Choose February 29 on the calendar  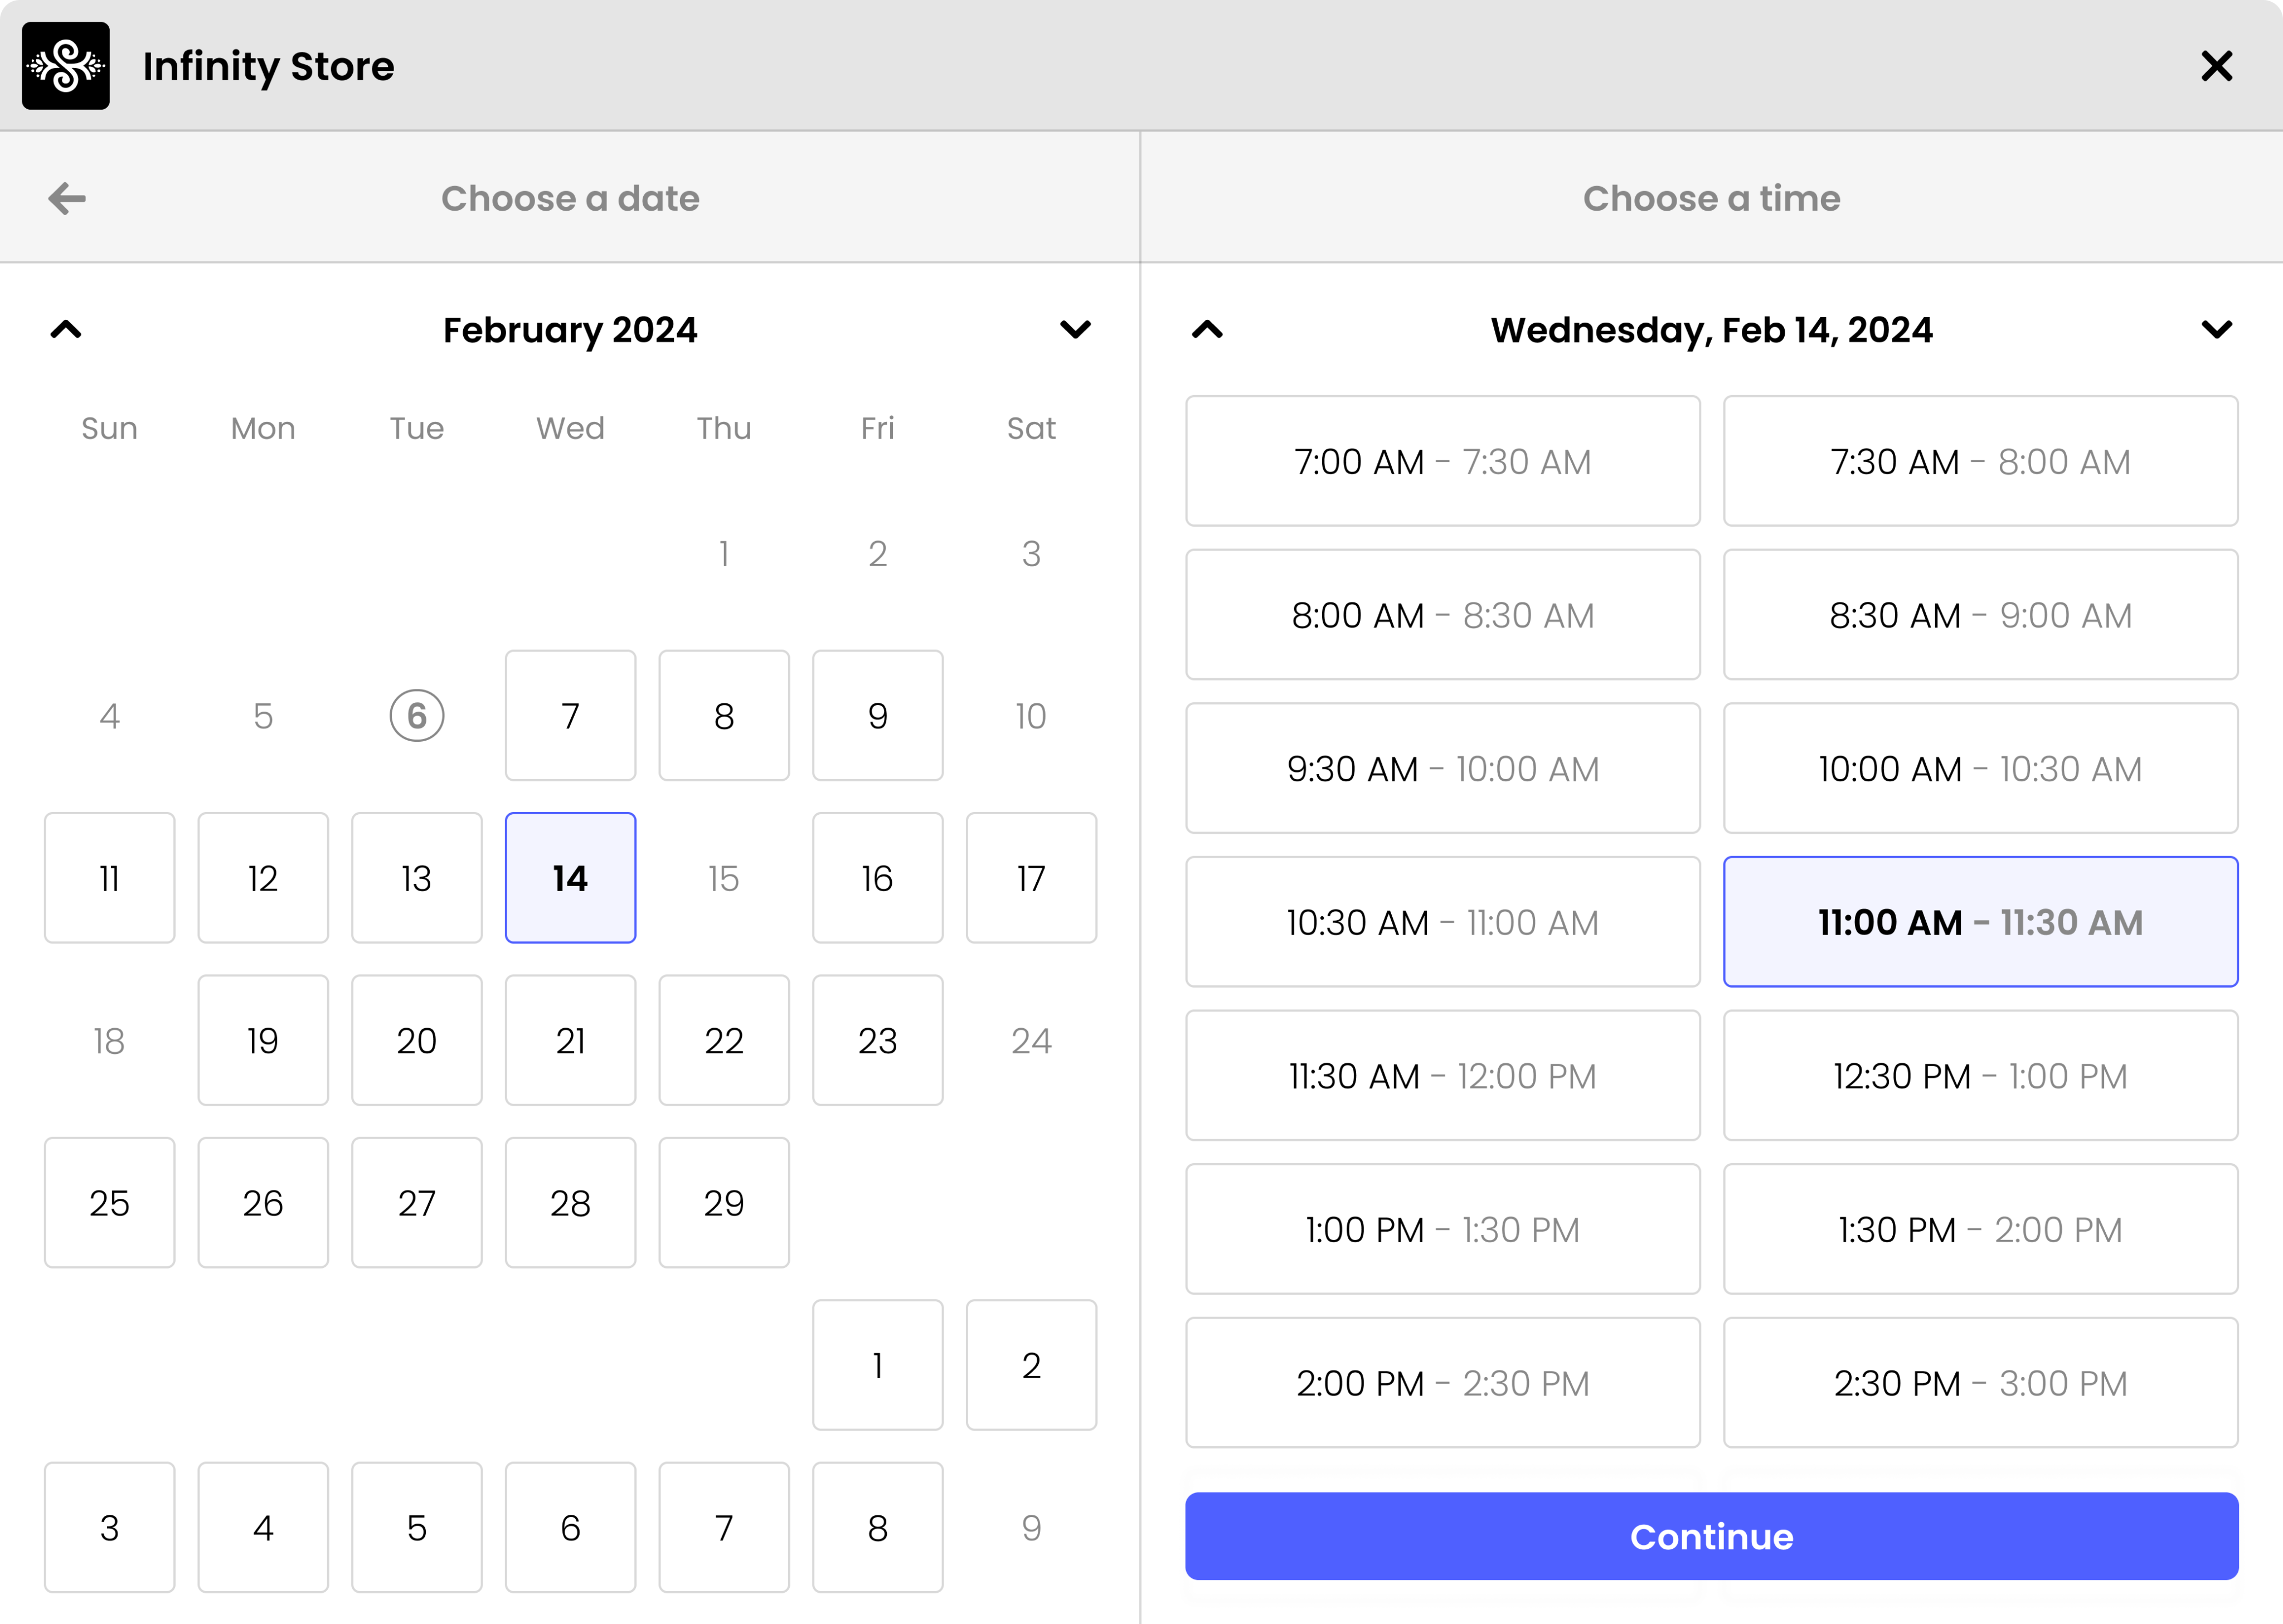724,1203
